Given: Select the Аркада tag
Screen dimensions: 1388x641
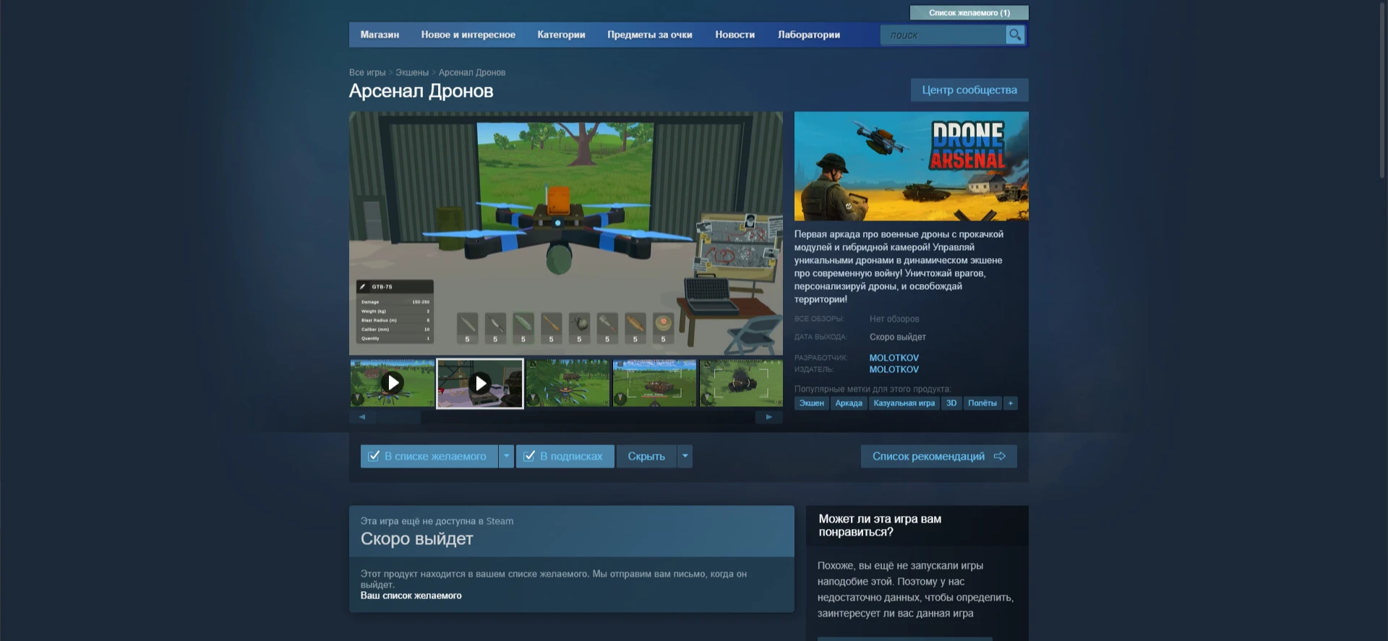Looking at the screenshot, I should click(x=849, y=403).
